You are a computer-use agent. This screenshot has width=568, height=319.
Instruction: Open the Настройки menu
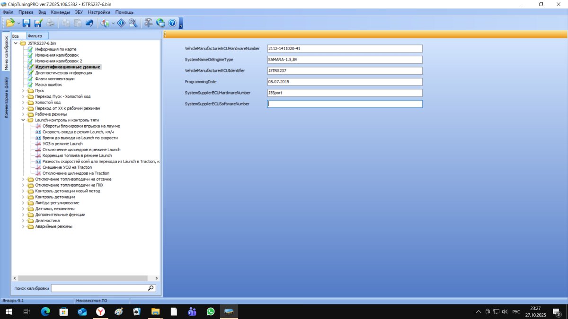99,12
